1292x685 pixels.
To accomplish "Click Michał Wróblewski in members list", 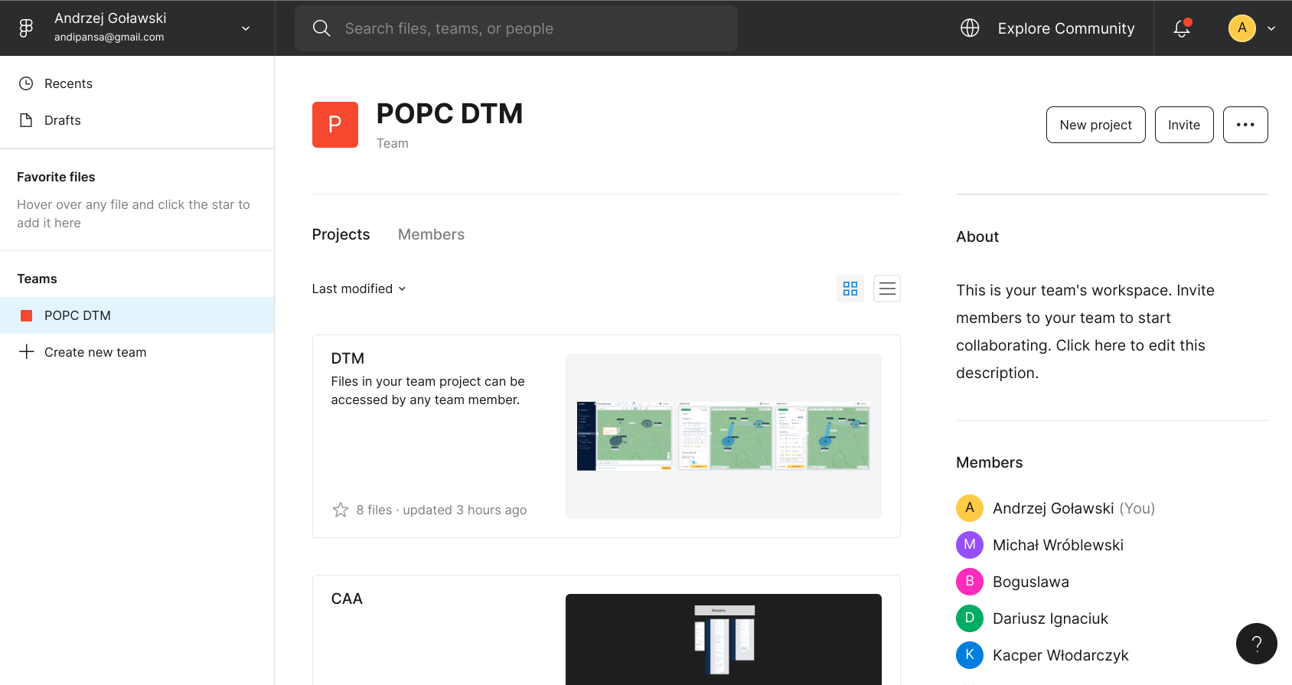I will pyautogui.click(x=1058, y=545).
